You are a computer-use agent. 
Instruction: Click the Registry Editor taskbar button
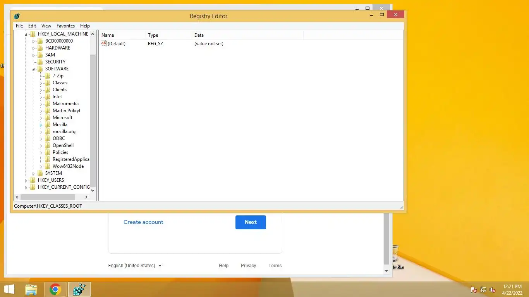(79, 289)
